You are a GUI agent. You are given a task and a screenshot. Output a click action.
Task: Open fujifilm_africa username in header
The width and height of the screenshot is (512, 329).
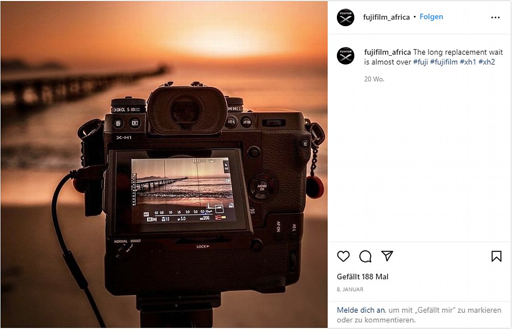386,17
